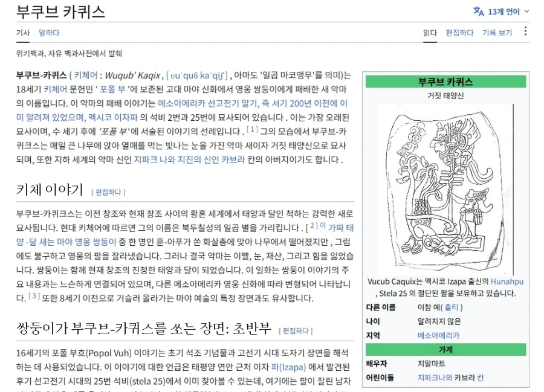Click the text 위키백과, 자유 백과사전에서 발췌
Viewport: 544px width, 392px height.
tap(69, 53)
